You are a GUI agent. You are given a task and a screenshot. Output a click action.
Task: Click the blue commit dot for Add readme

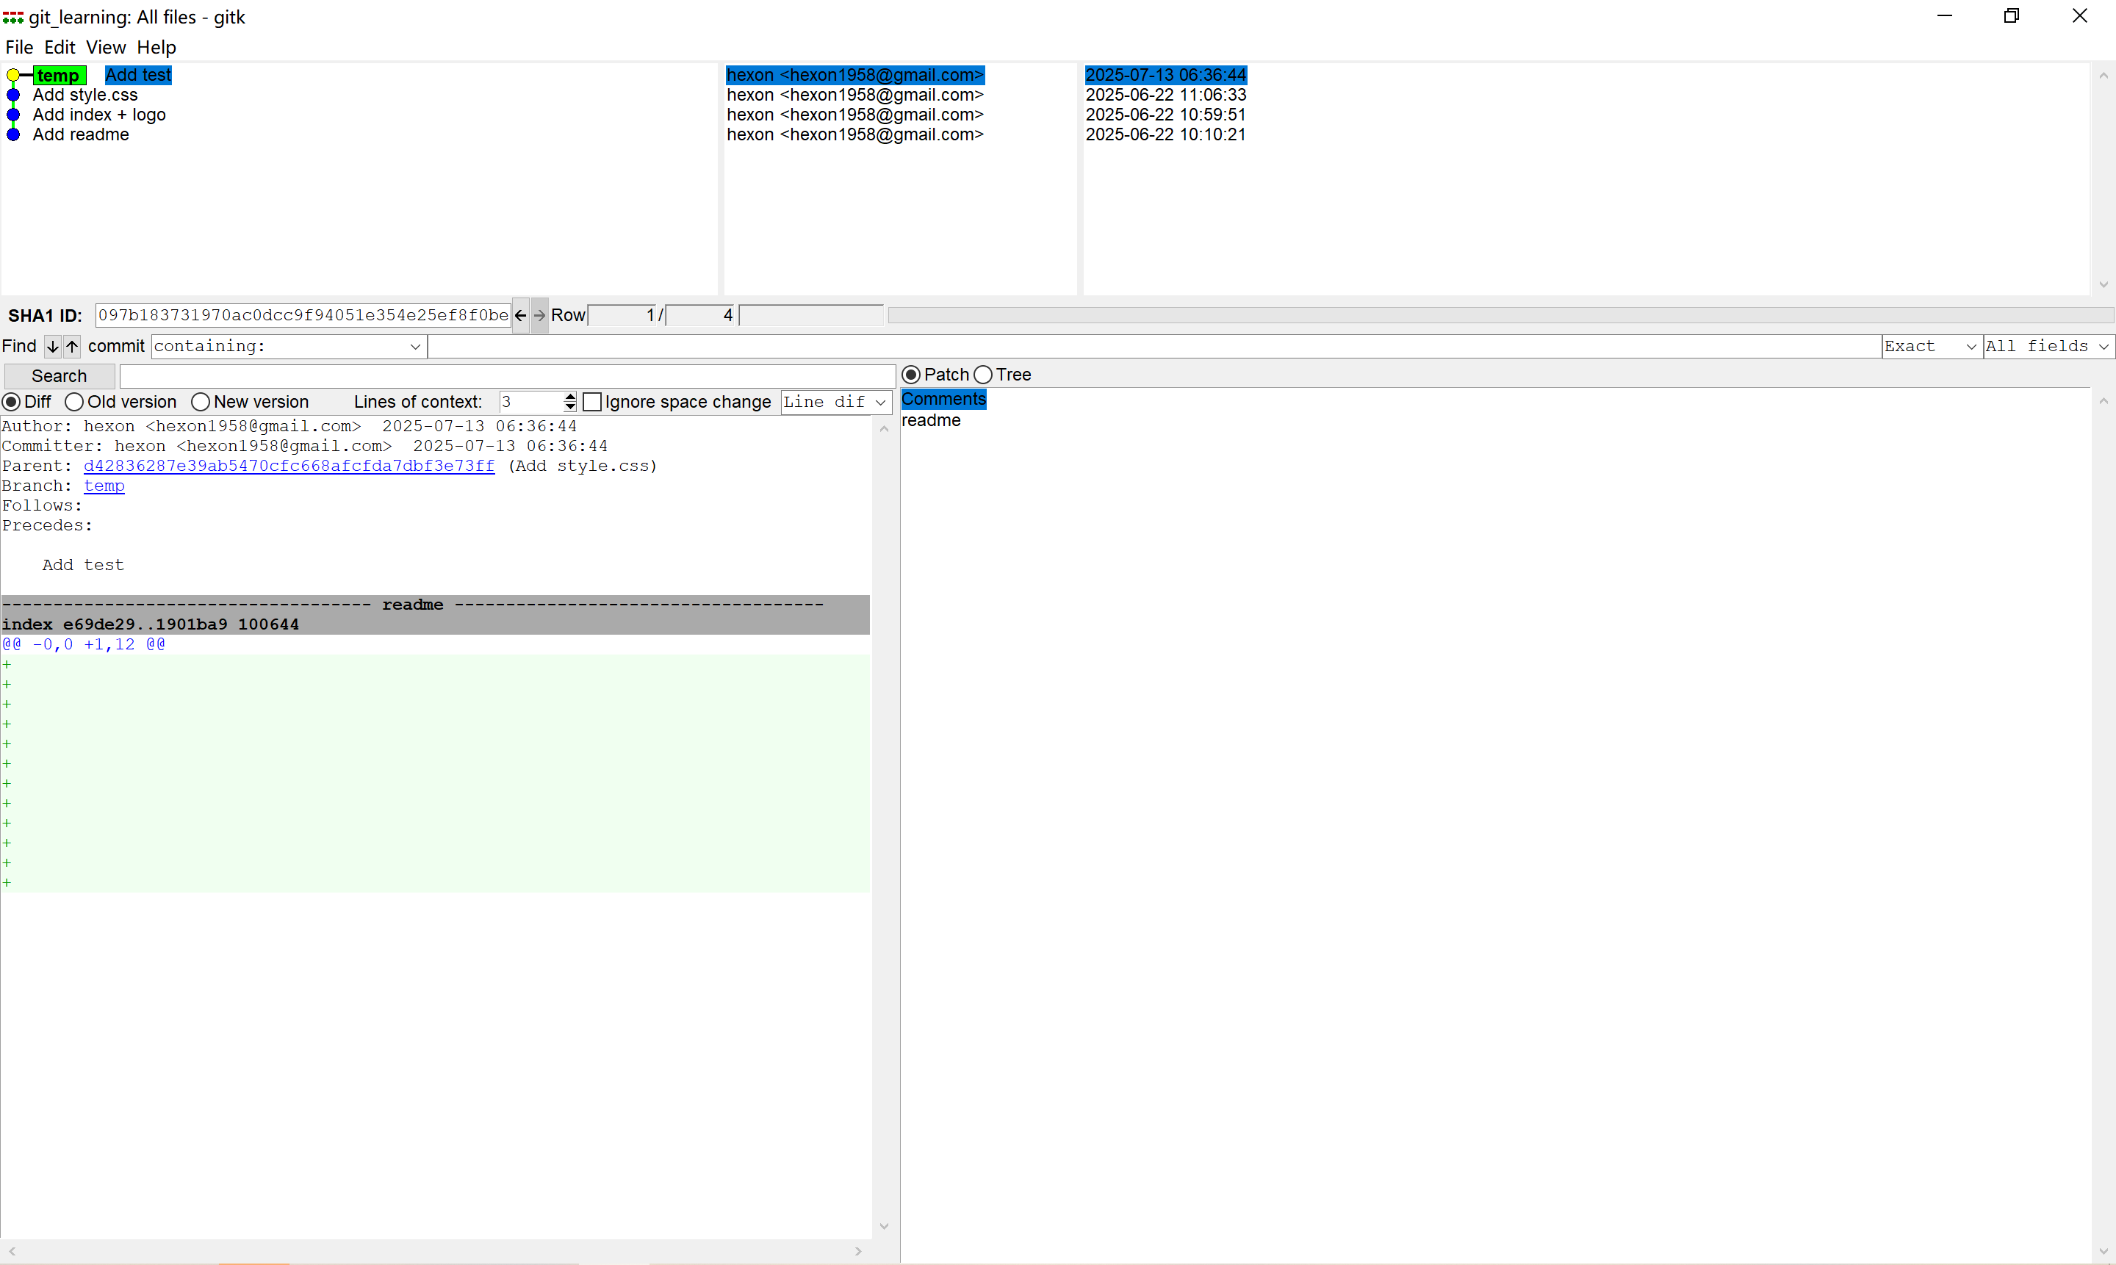coord(12,134)
